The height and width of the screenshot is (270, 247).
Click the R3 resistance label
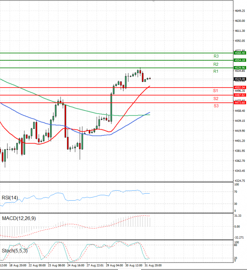tap(216, 56)
